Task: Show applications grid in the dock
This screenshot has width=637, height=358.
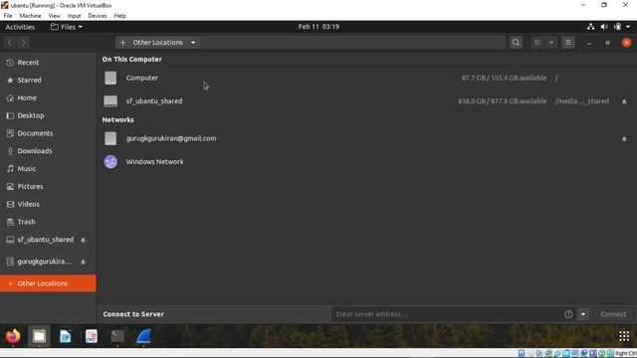Action: point(624,336)
